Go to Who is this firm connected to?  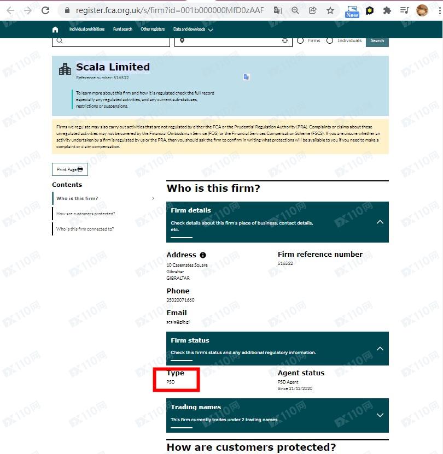85,229
